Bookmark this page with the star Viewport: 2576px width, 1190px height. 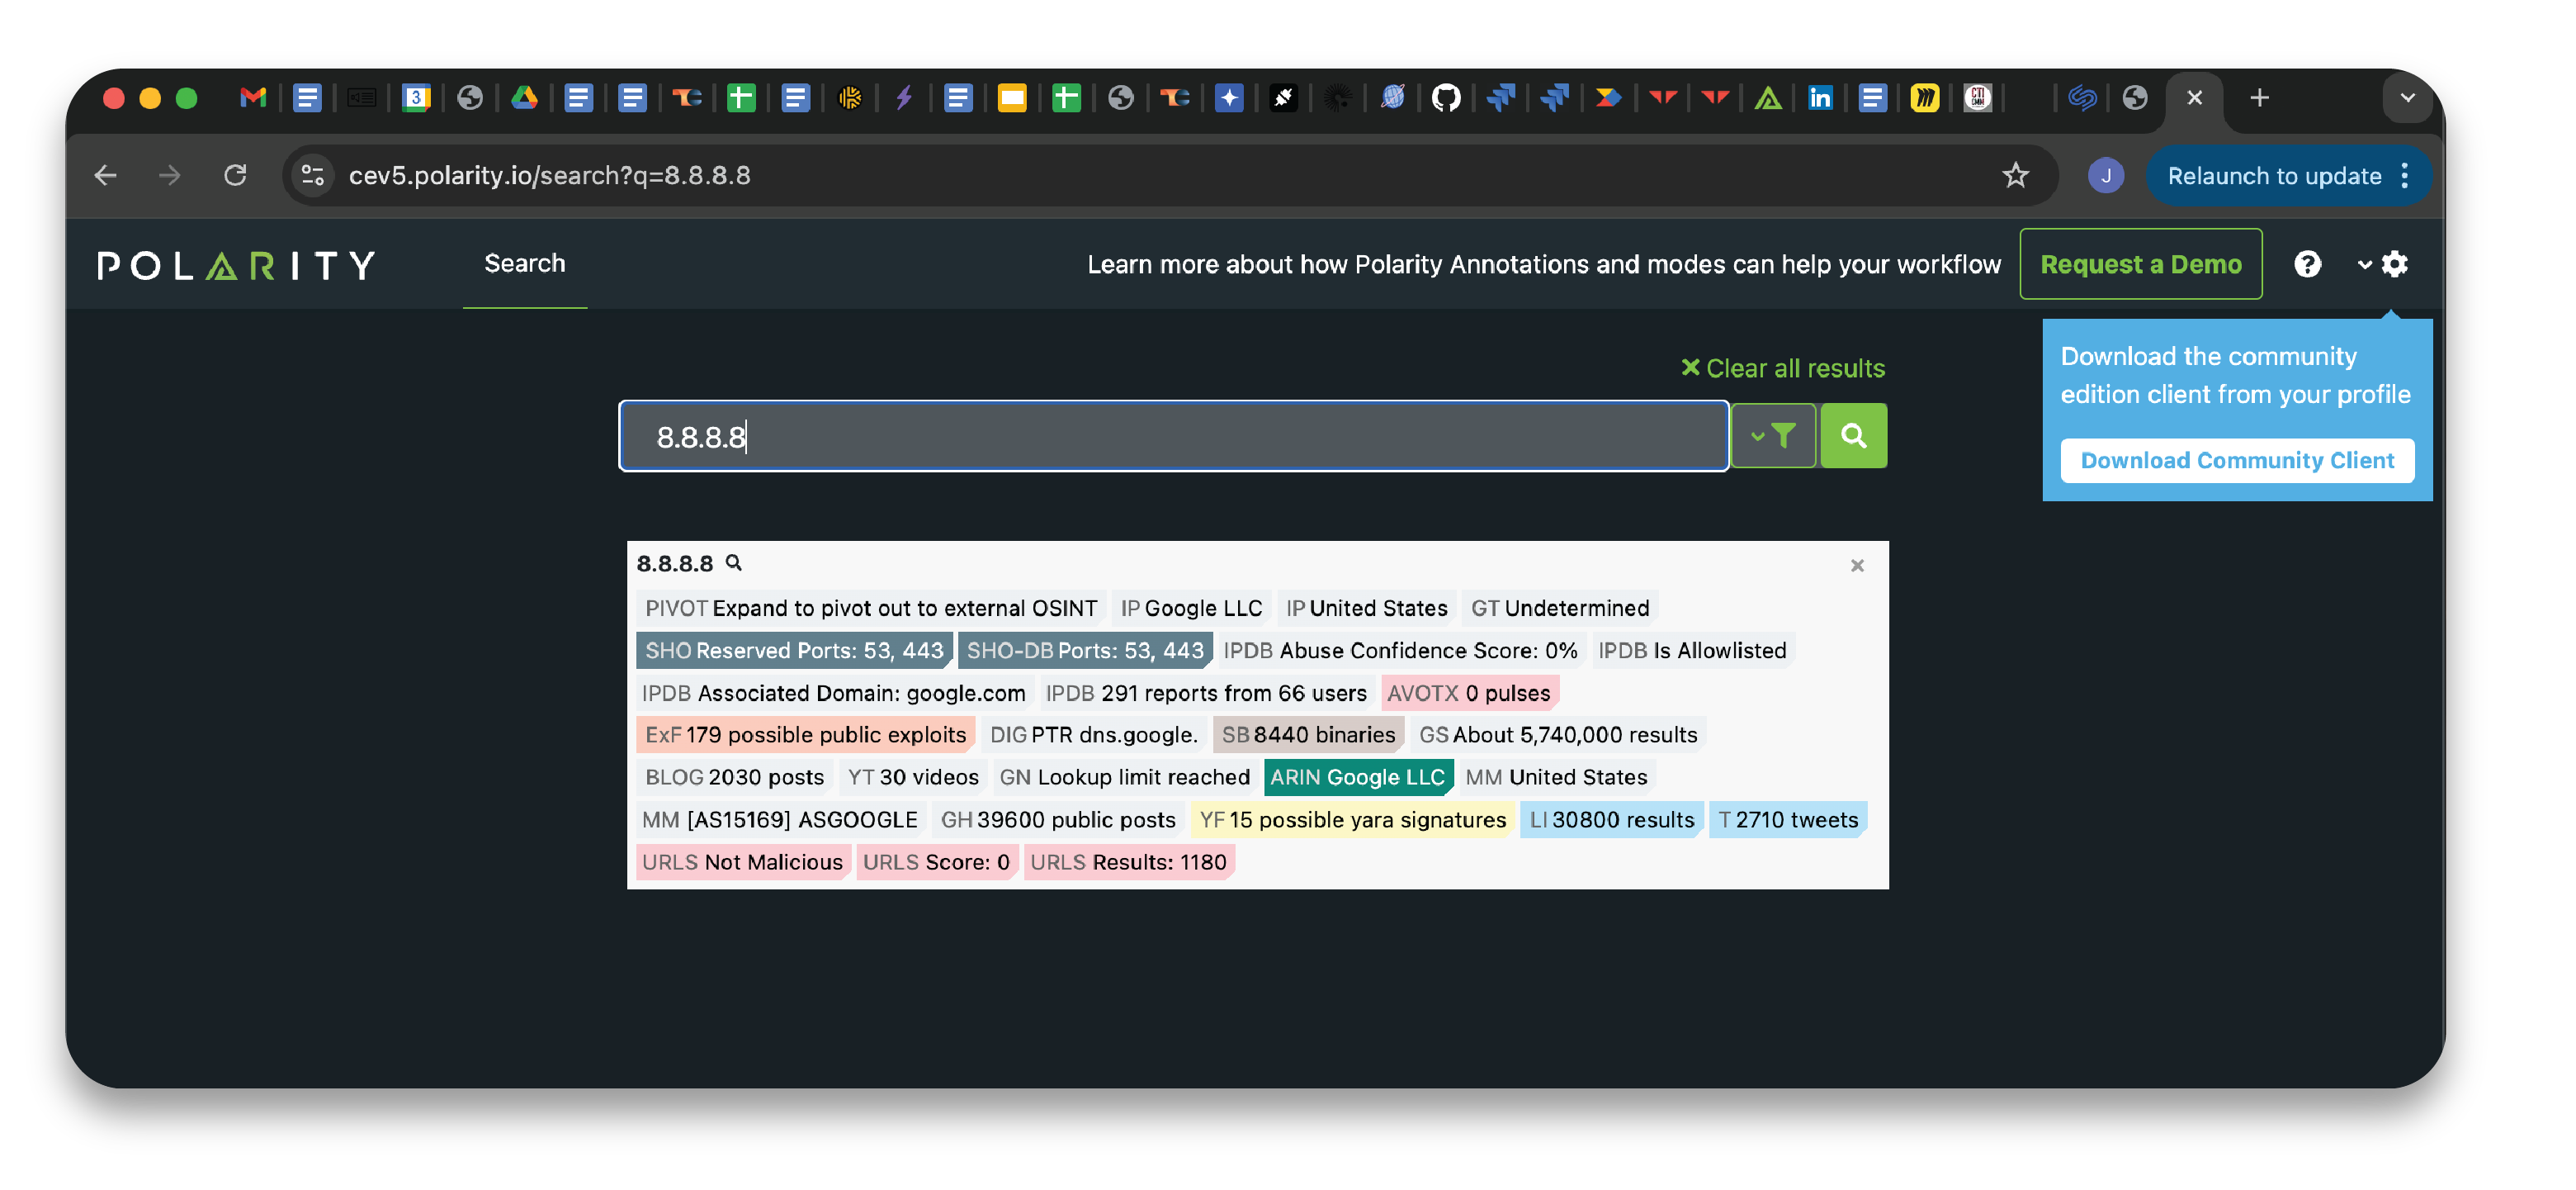(x=2015, y=175)
